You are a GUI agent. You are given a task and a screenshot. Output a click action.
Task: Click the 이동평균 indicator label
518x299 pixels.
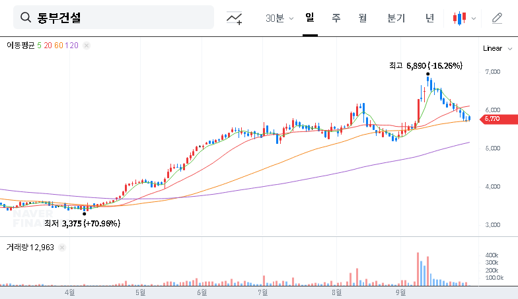20,45
